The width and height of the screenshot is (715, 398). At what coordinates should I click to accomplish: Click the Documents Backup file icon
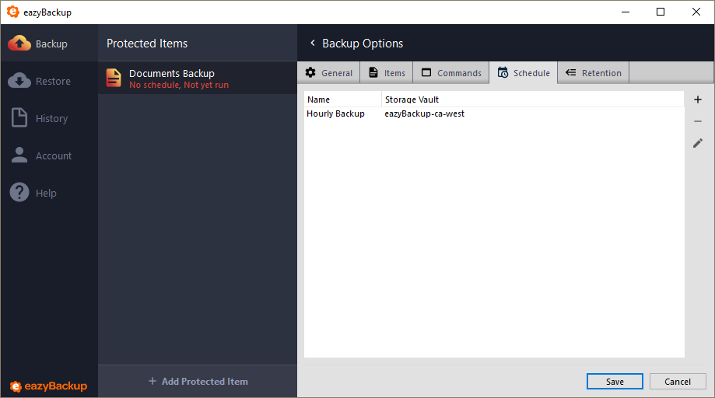tap(114, 78)
